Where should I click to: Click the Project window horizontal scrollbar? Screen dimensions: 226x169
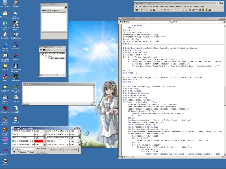(52, 75)
